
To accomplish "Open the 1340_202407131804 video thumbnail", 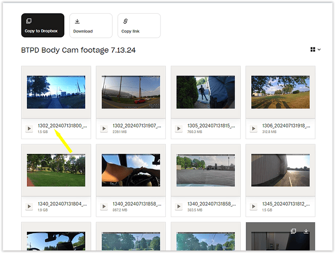I will tap(56, 170).
